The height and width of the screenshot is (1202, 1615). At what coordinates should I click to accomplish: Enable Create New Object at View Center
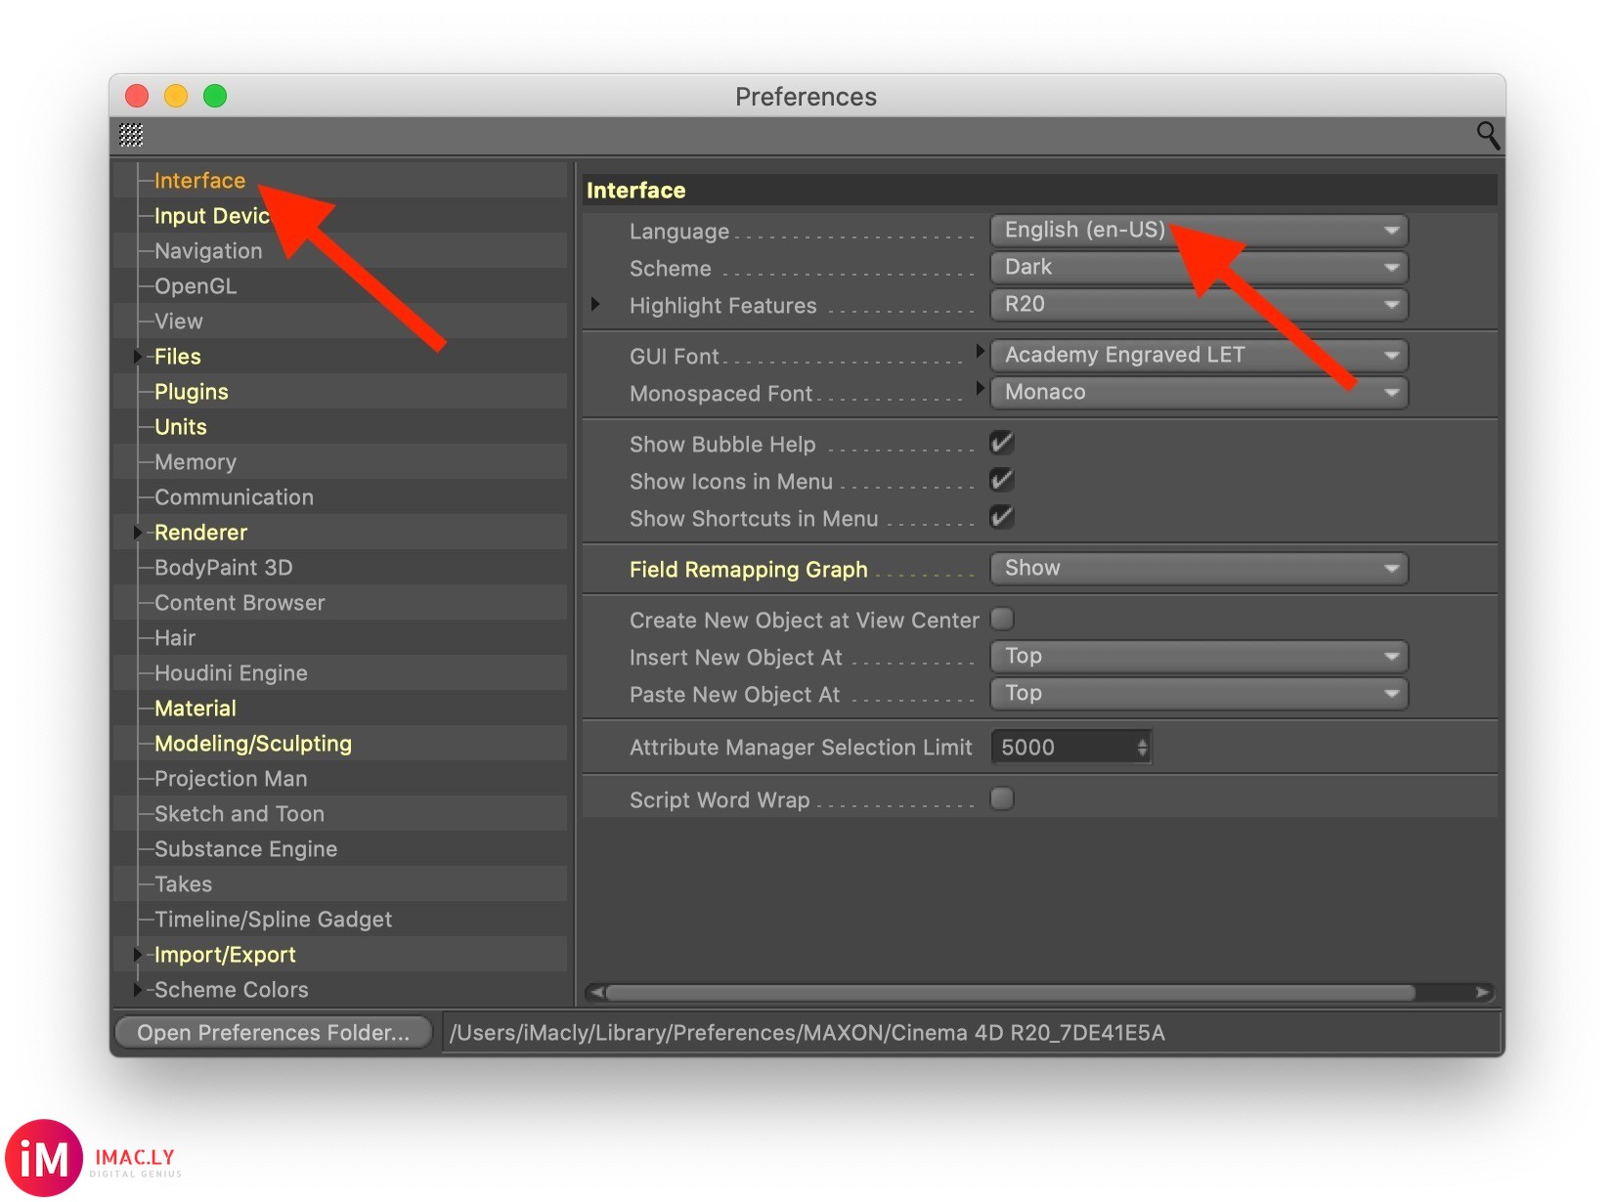click(x=1002, y=619)
